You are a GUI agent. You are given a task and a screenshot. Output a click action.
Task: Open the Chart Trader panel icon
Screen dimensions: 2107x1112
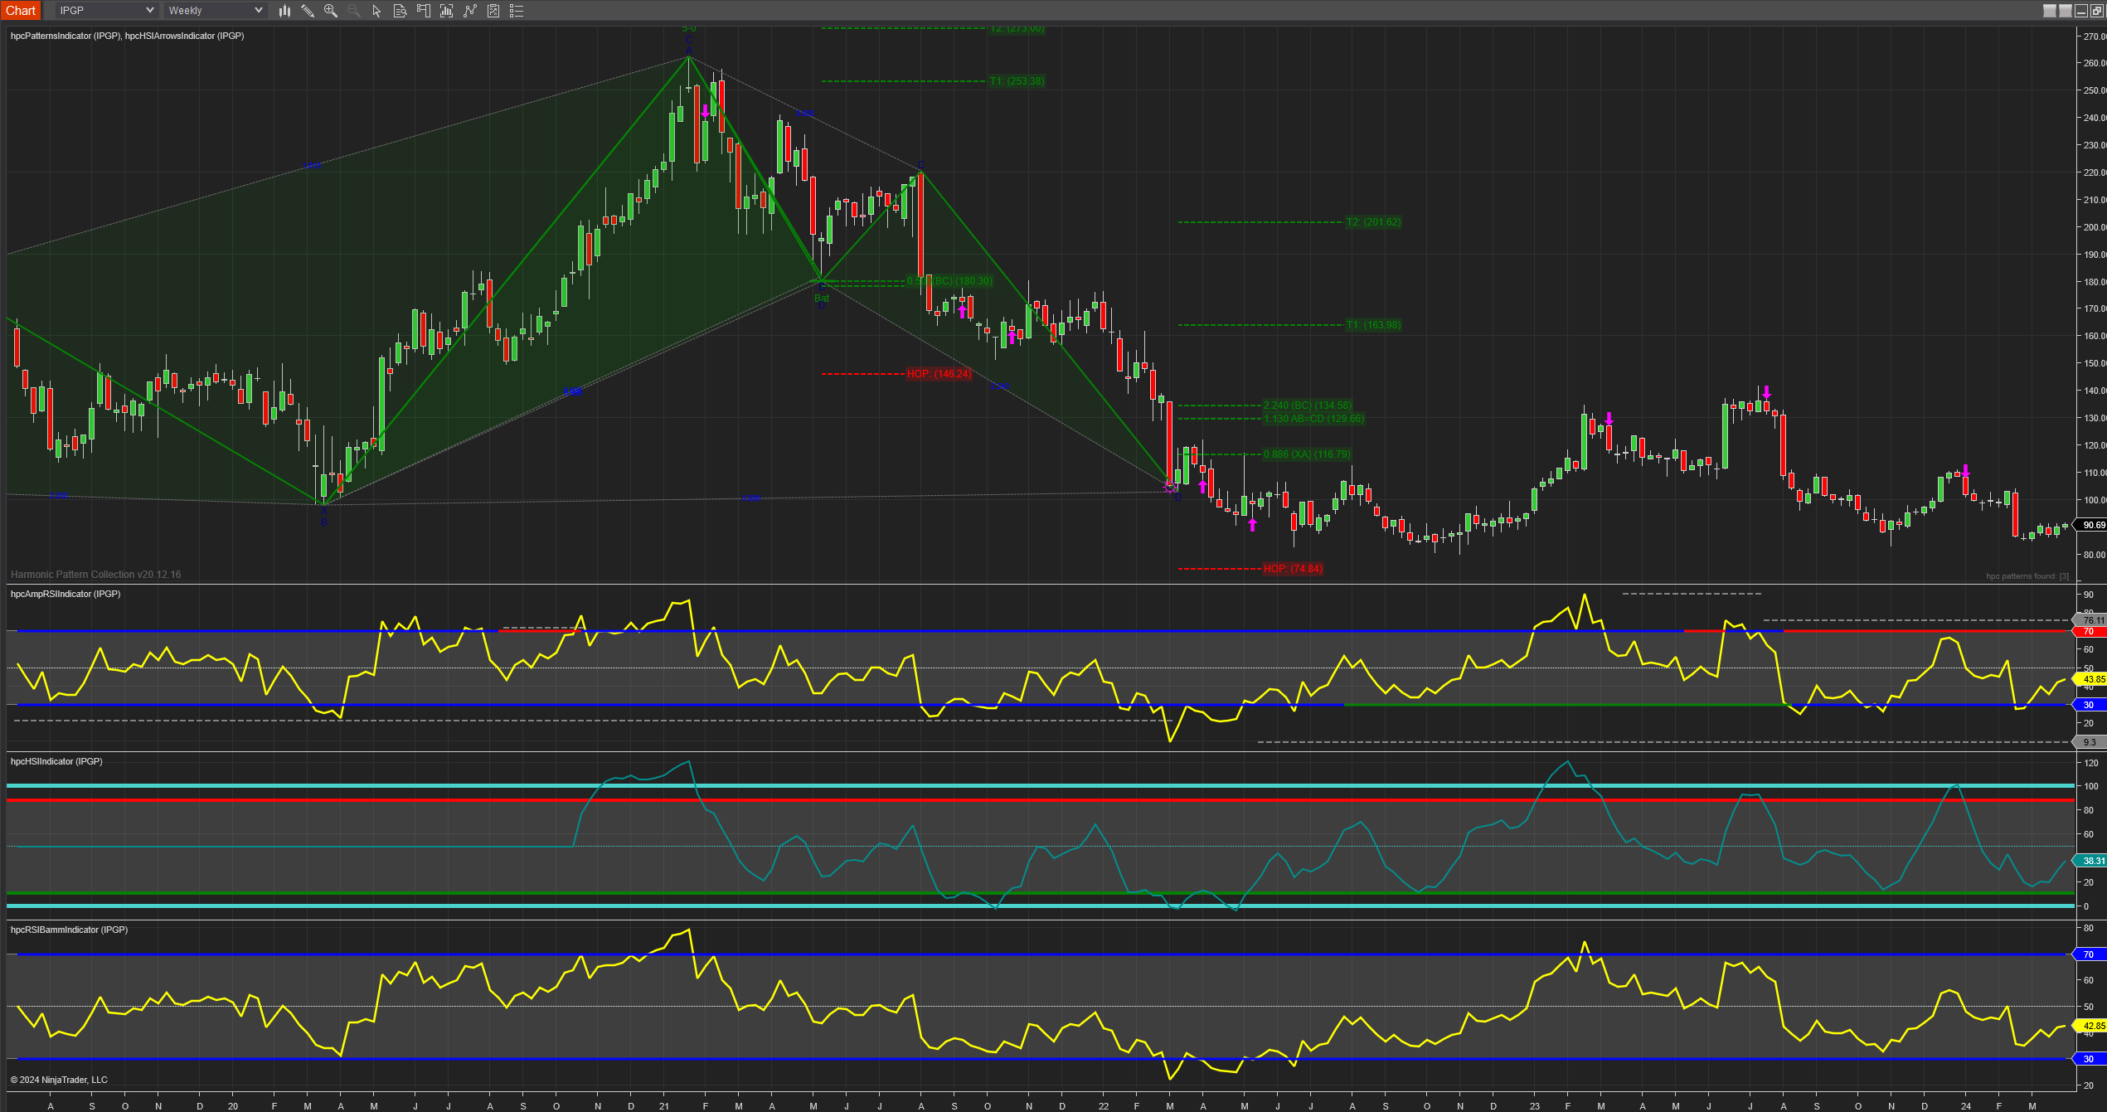pyautogui.click(x=424, y=11)
